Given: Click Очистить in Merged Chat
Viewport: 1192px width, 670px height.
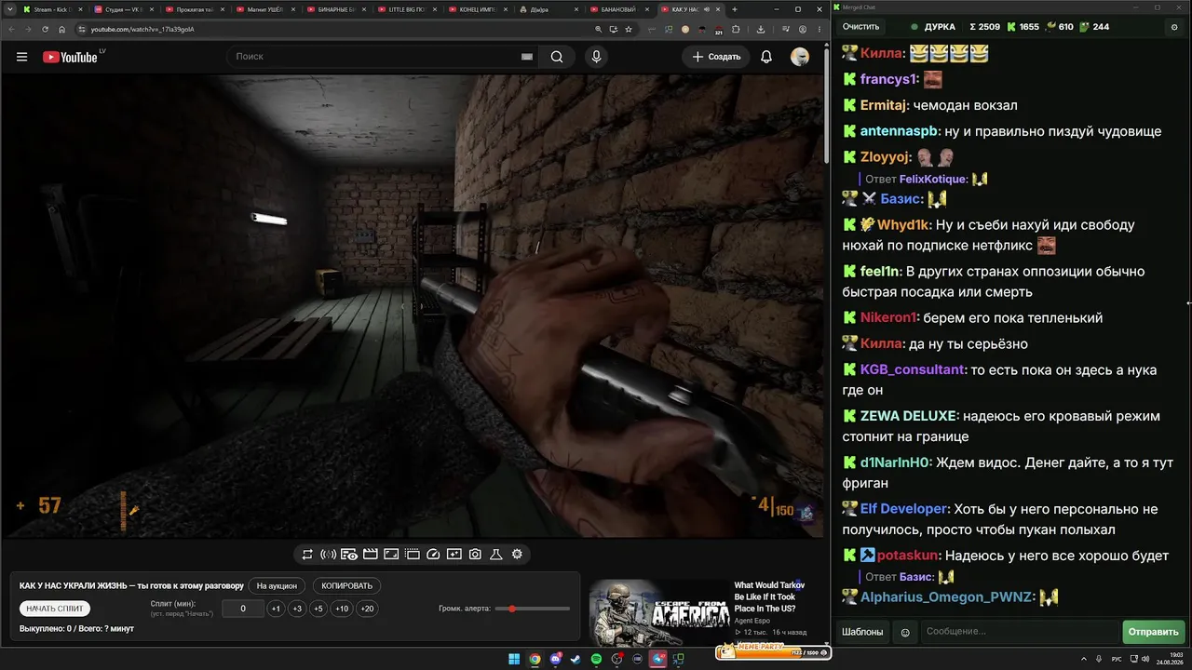Looking at the screenshot, I should click(860, 27).
